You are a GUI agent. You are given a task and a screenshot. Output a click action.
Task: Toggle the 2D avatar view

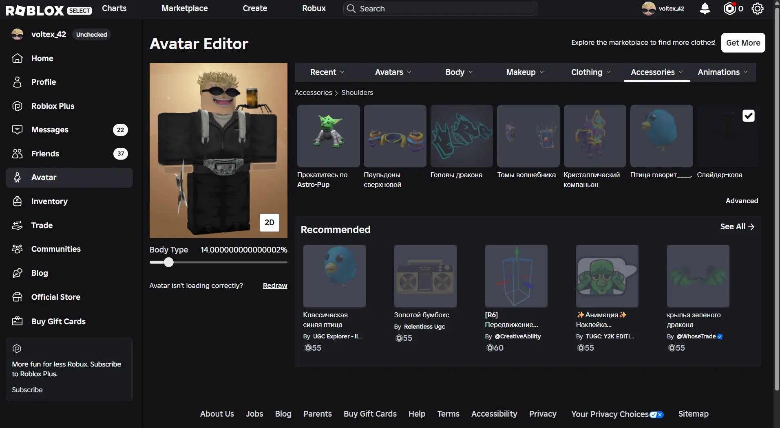[270, 222]
